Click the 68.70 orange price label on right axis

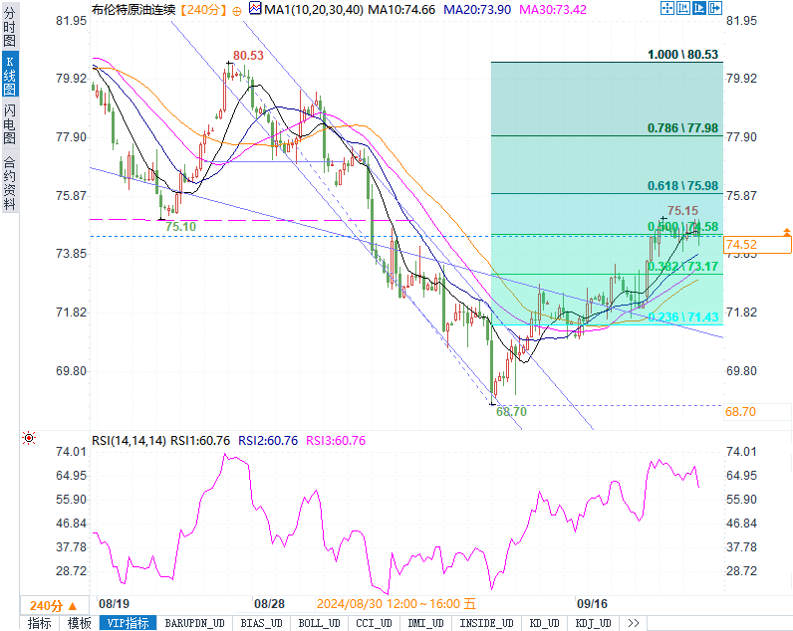point(740,412)
